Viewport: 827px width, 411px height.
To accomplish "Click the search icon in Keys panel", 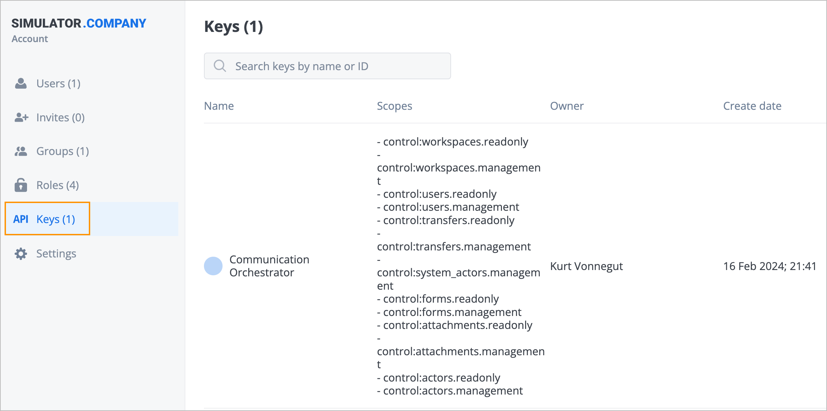I will coord(219,66).
